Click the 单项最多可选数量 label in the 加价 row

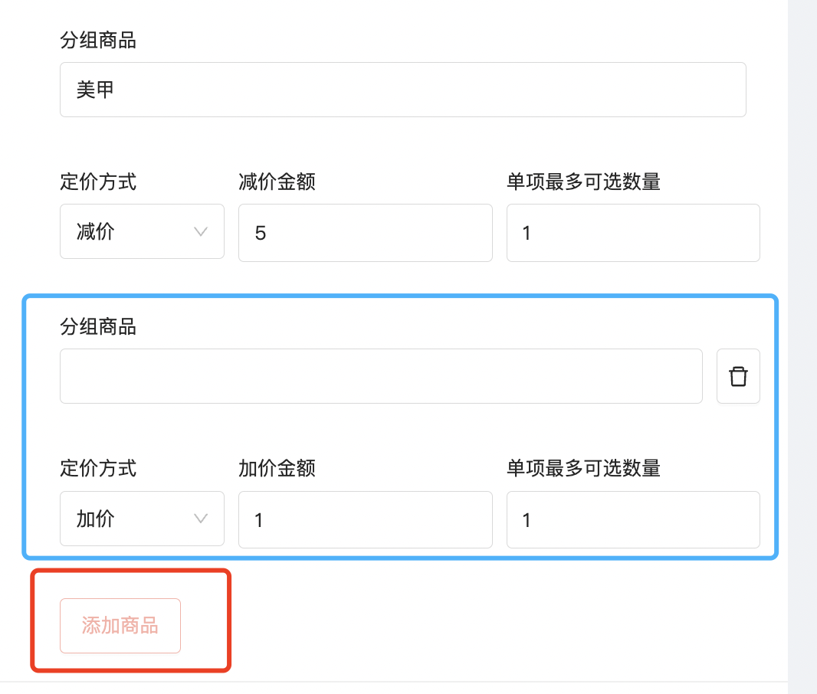pyautogui.click(x=583, y=468)
